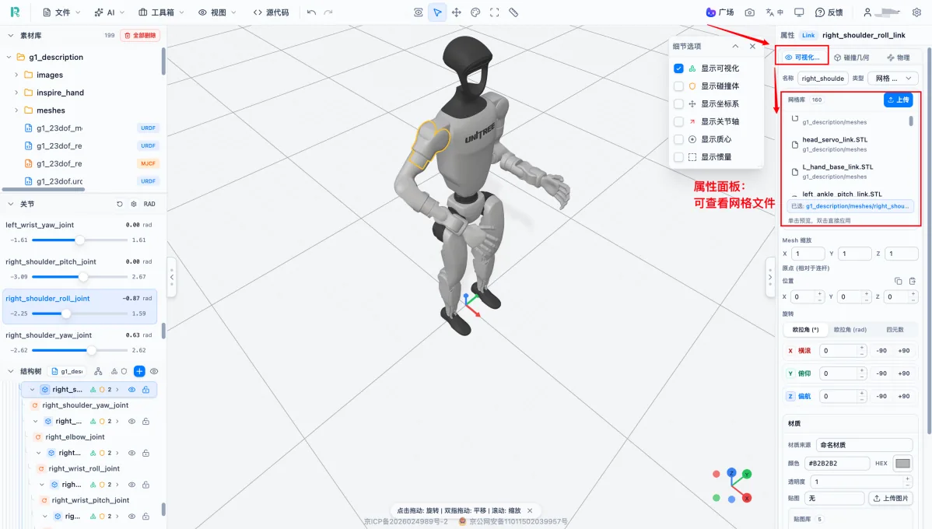The image size is (932, 529).
Task: Switch to the 碰撞几何 tab
Action: [x=851, y=58]
